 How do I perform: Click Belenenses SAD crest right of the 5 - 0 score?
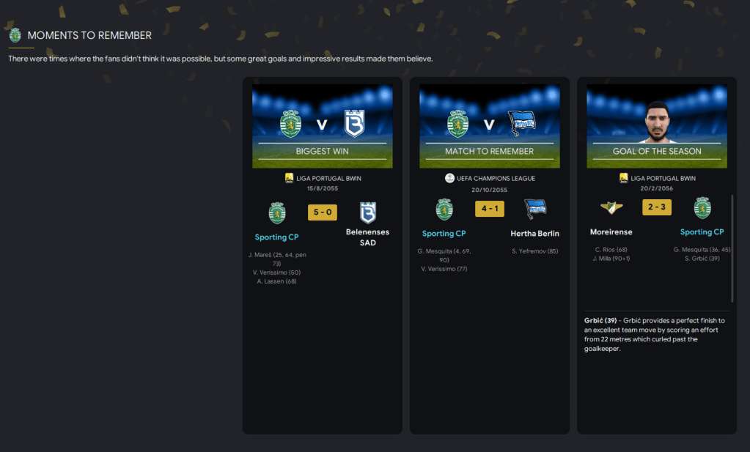(x=368, y=212)
